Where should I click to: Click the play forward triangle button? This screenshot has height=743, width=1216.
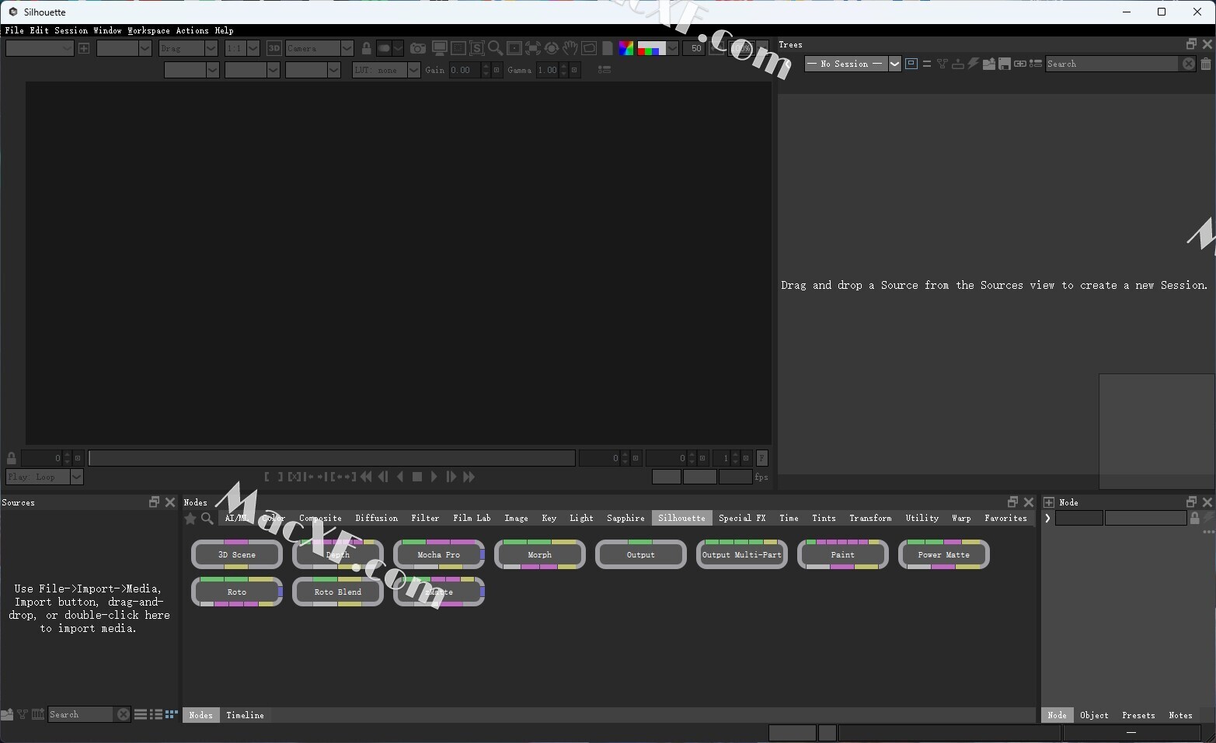point(434,477)
